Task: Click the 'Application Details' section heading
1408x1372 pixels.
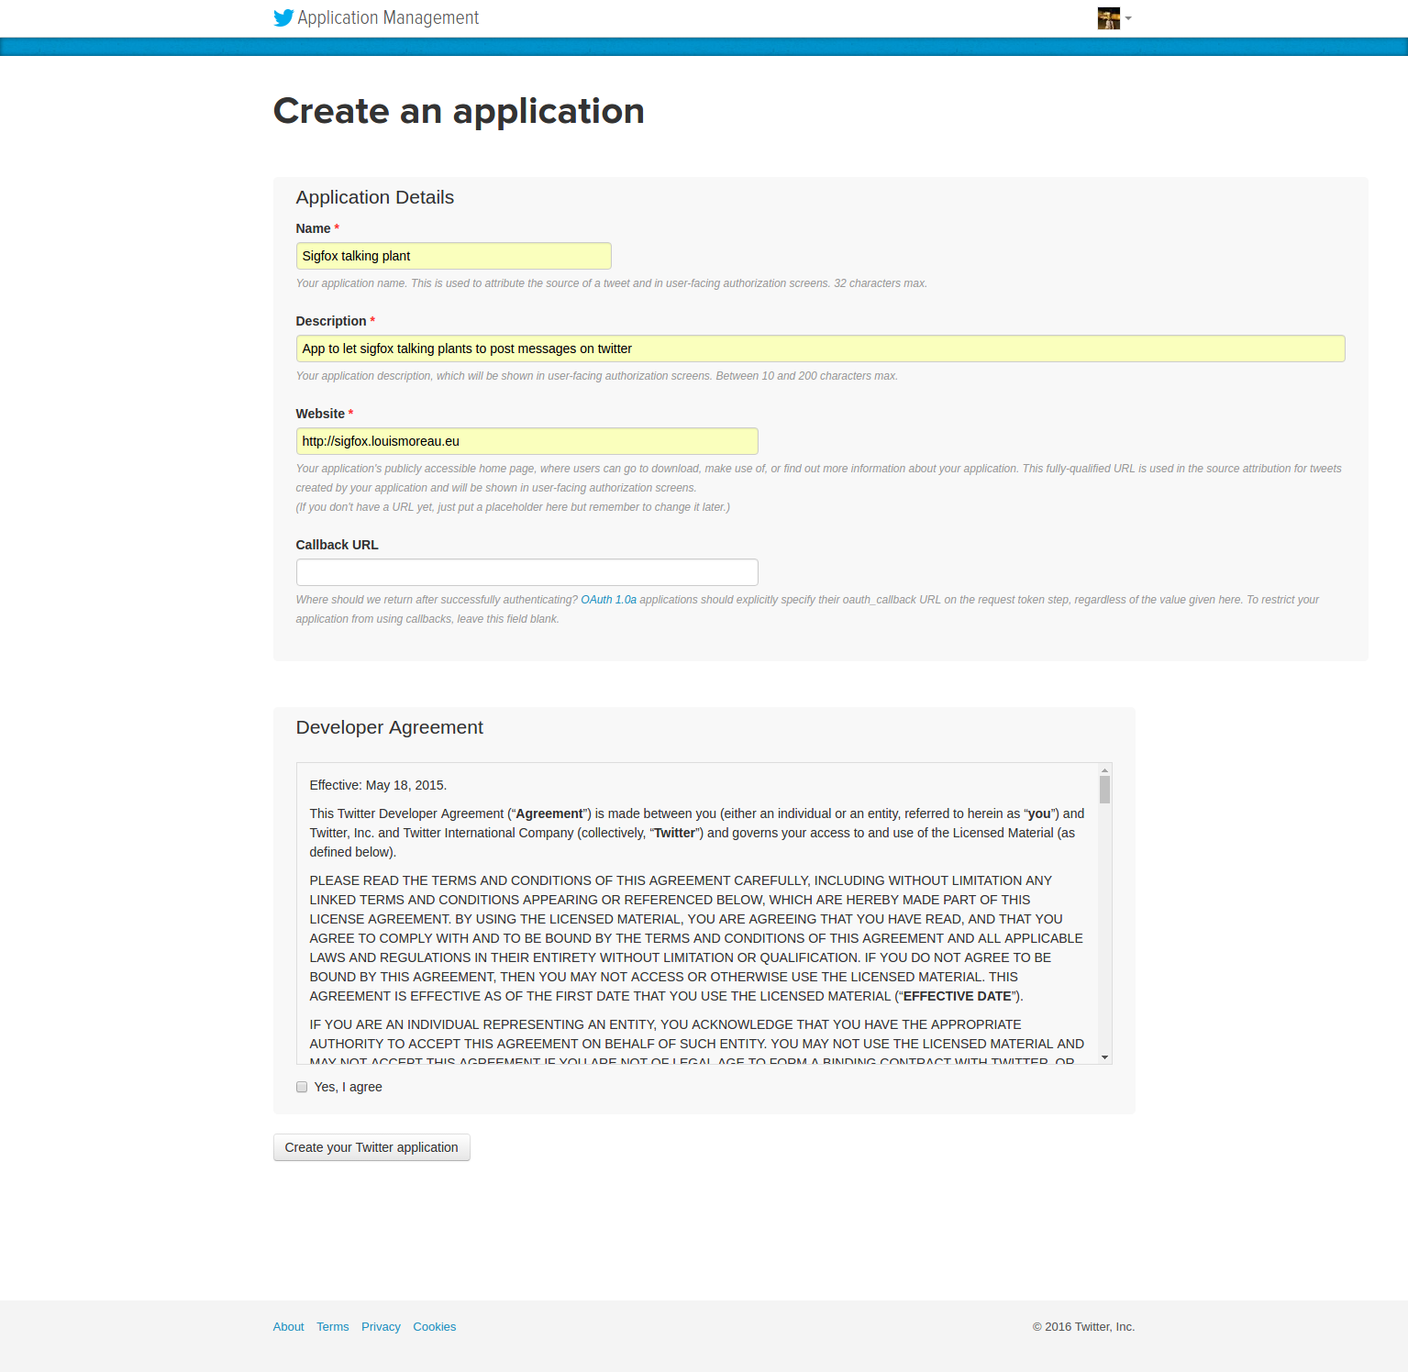Action: click(374, 197)
